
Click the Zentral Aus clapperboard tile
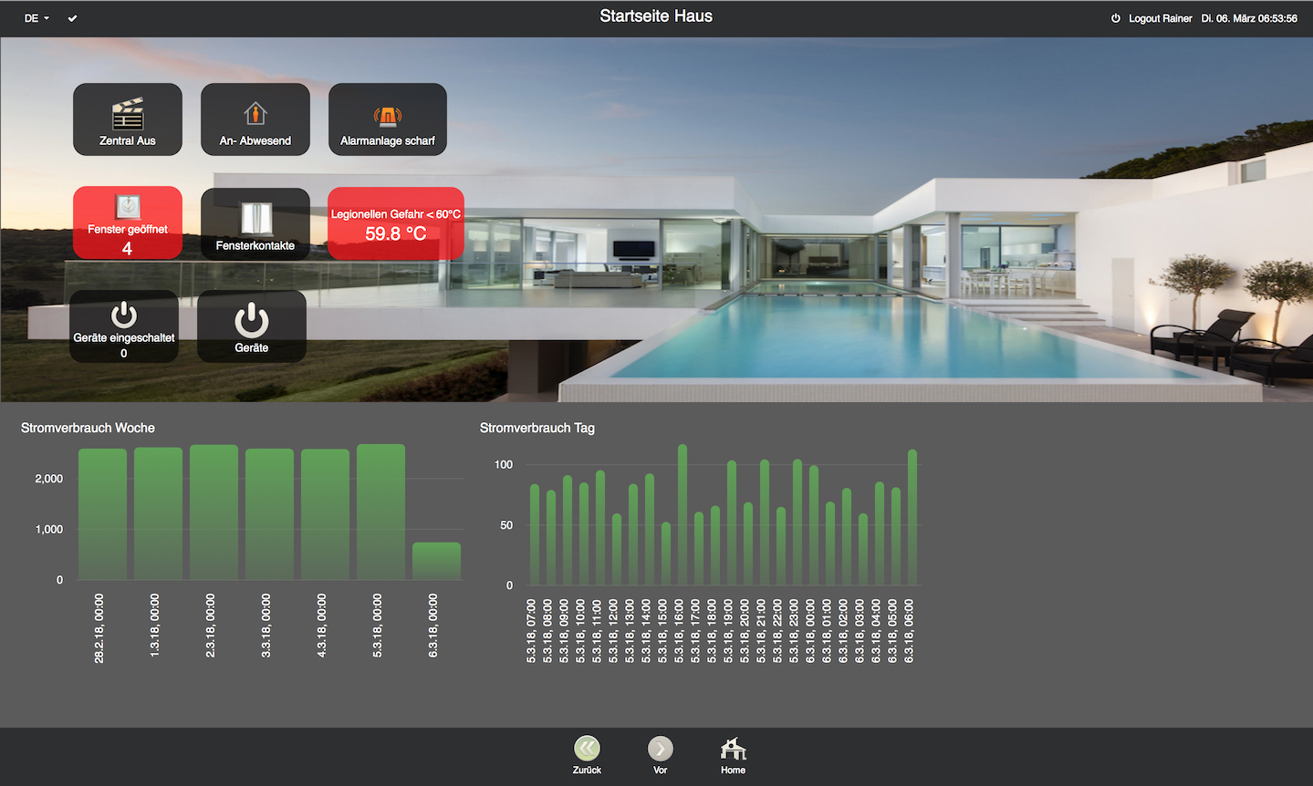tap(128, 119)
